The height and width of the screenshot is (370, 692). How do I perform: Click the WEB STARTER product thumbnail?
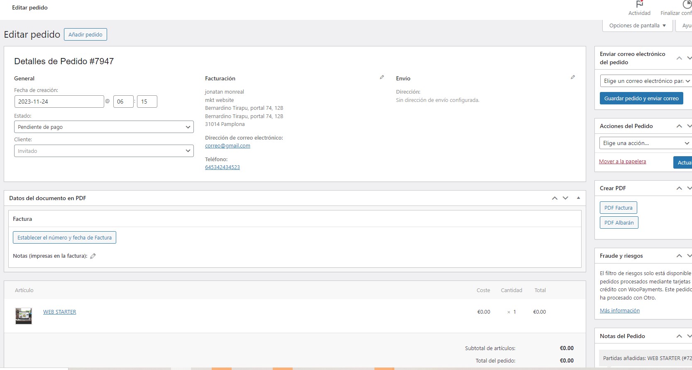click(24, 316)
